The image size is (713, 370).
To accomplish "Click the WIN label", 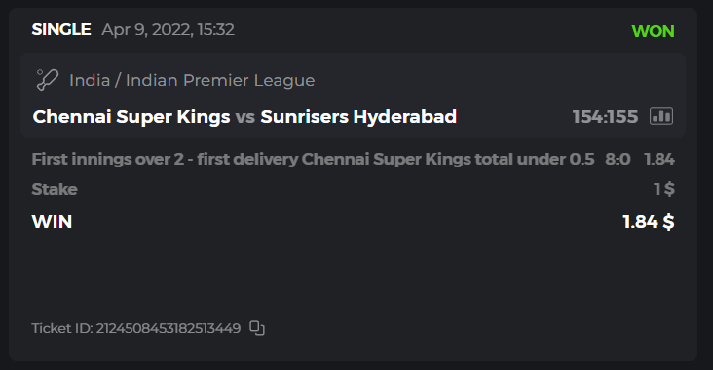I will point(52,222).
